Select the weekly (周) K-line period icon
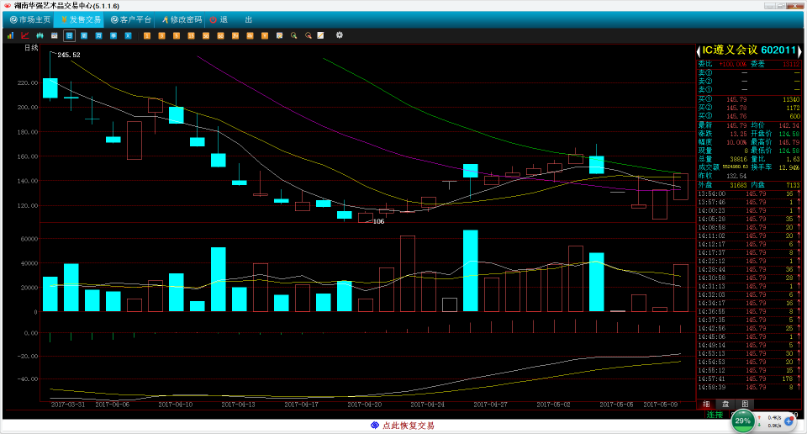This screenshot has height=434, width=807. coord(84,35)
